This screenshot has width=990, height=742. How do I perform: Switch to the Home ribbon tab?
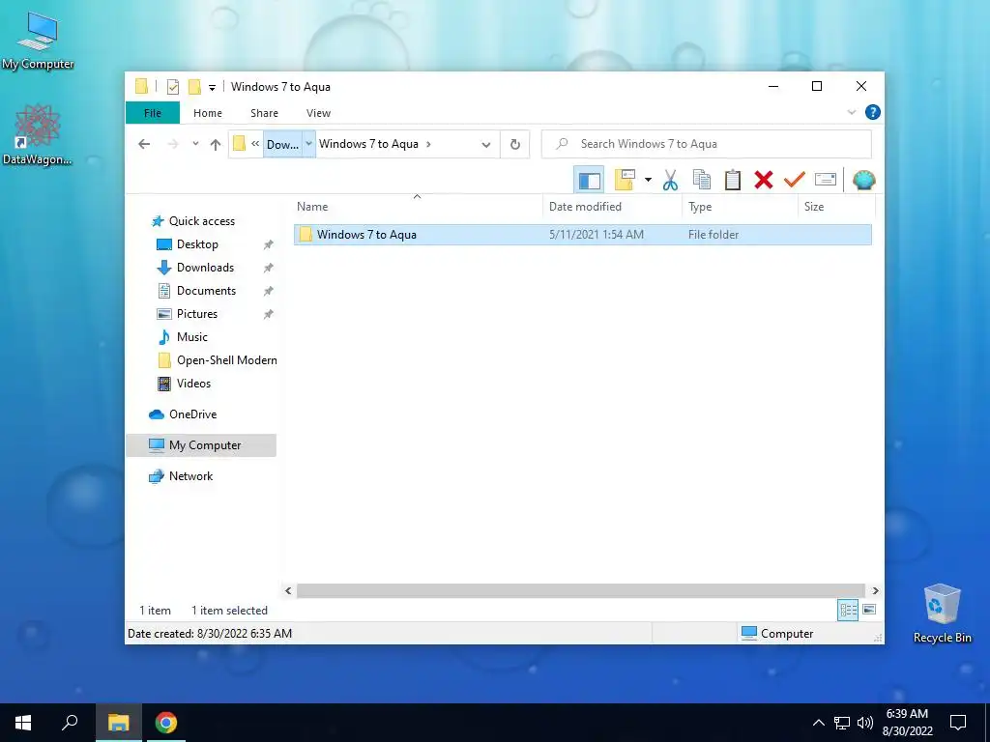tap(208, 113)
